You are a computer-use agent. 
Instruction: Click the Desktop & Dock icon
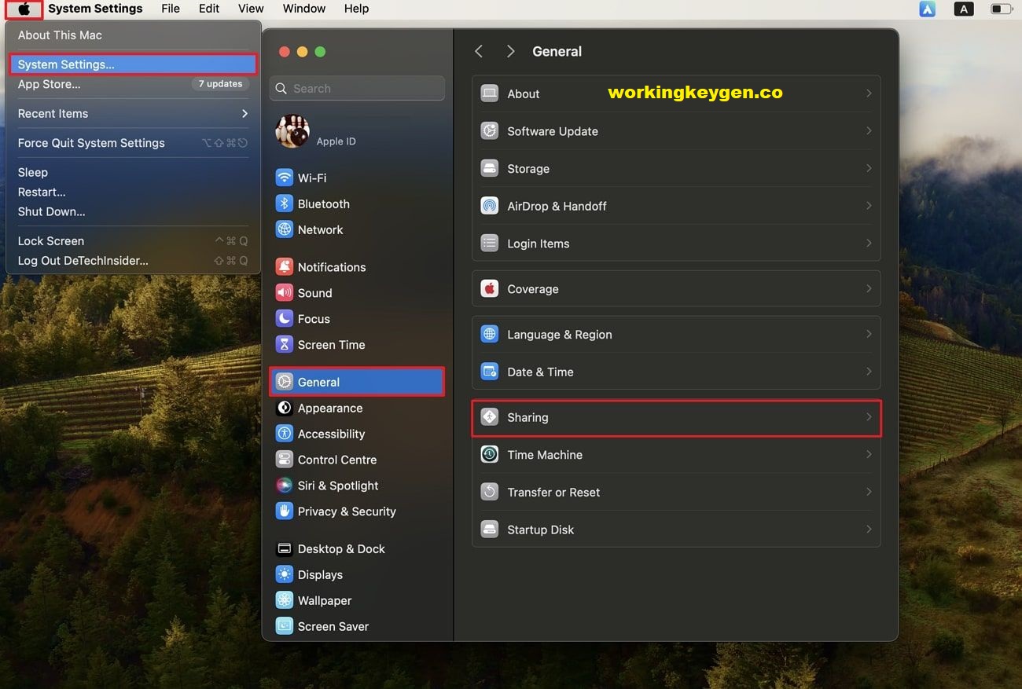click(284, 548)
